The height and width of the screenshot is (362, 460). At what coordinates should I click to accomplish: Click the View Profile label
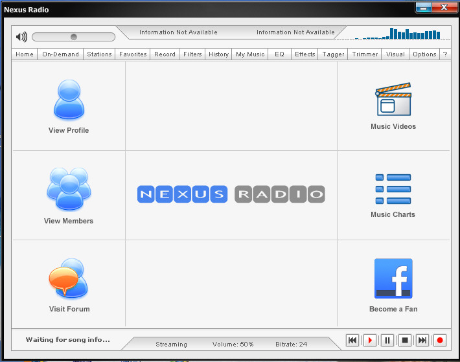69,130
